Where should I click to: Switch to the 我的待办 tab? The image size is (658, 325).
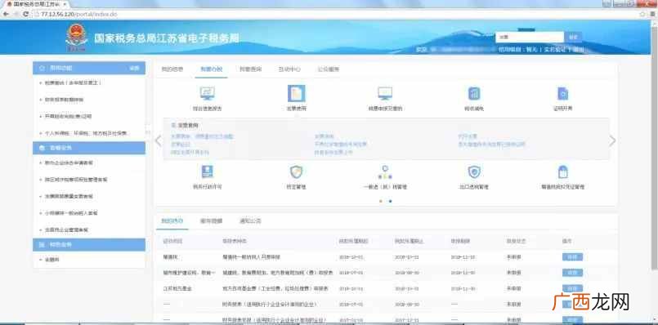[x=172, y=220]
